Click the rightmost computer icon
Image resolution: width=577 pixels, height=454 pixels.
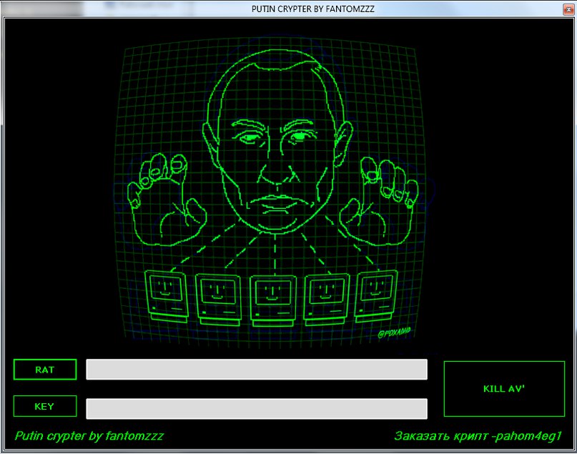377,293
